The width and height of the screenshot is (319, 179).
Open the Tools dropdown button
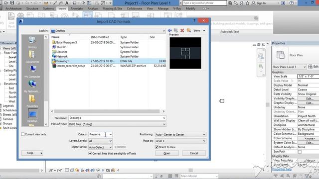point(32,153)
